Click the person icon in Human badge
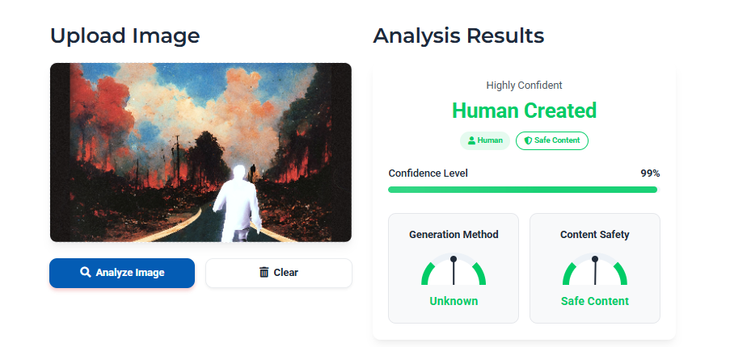 [x=471, y=140]
